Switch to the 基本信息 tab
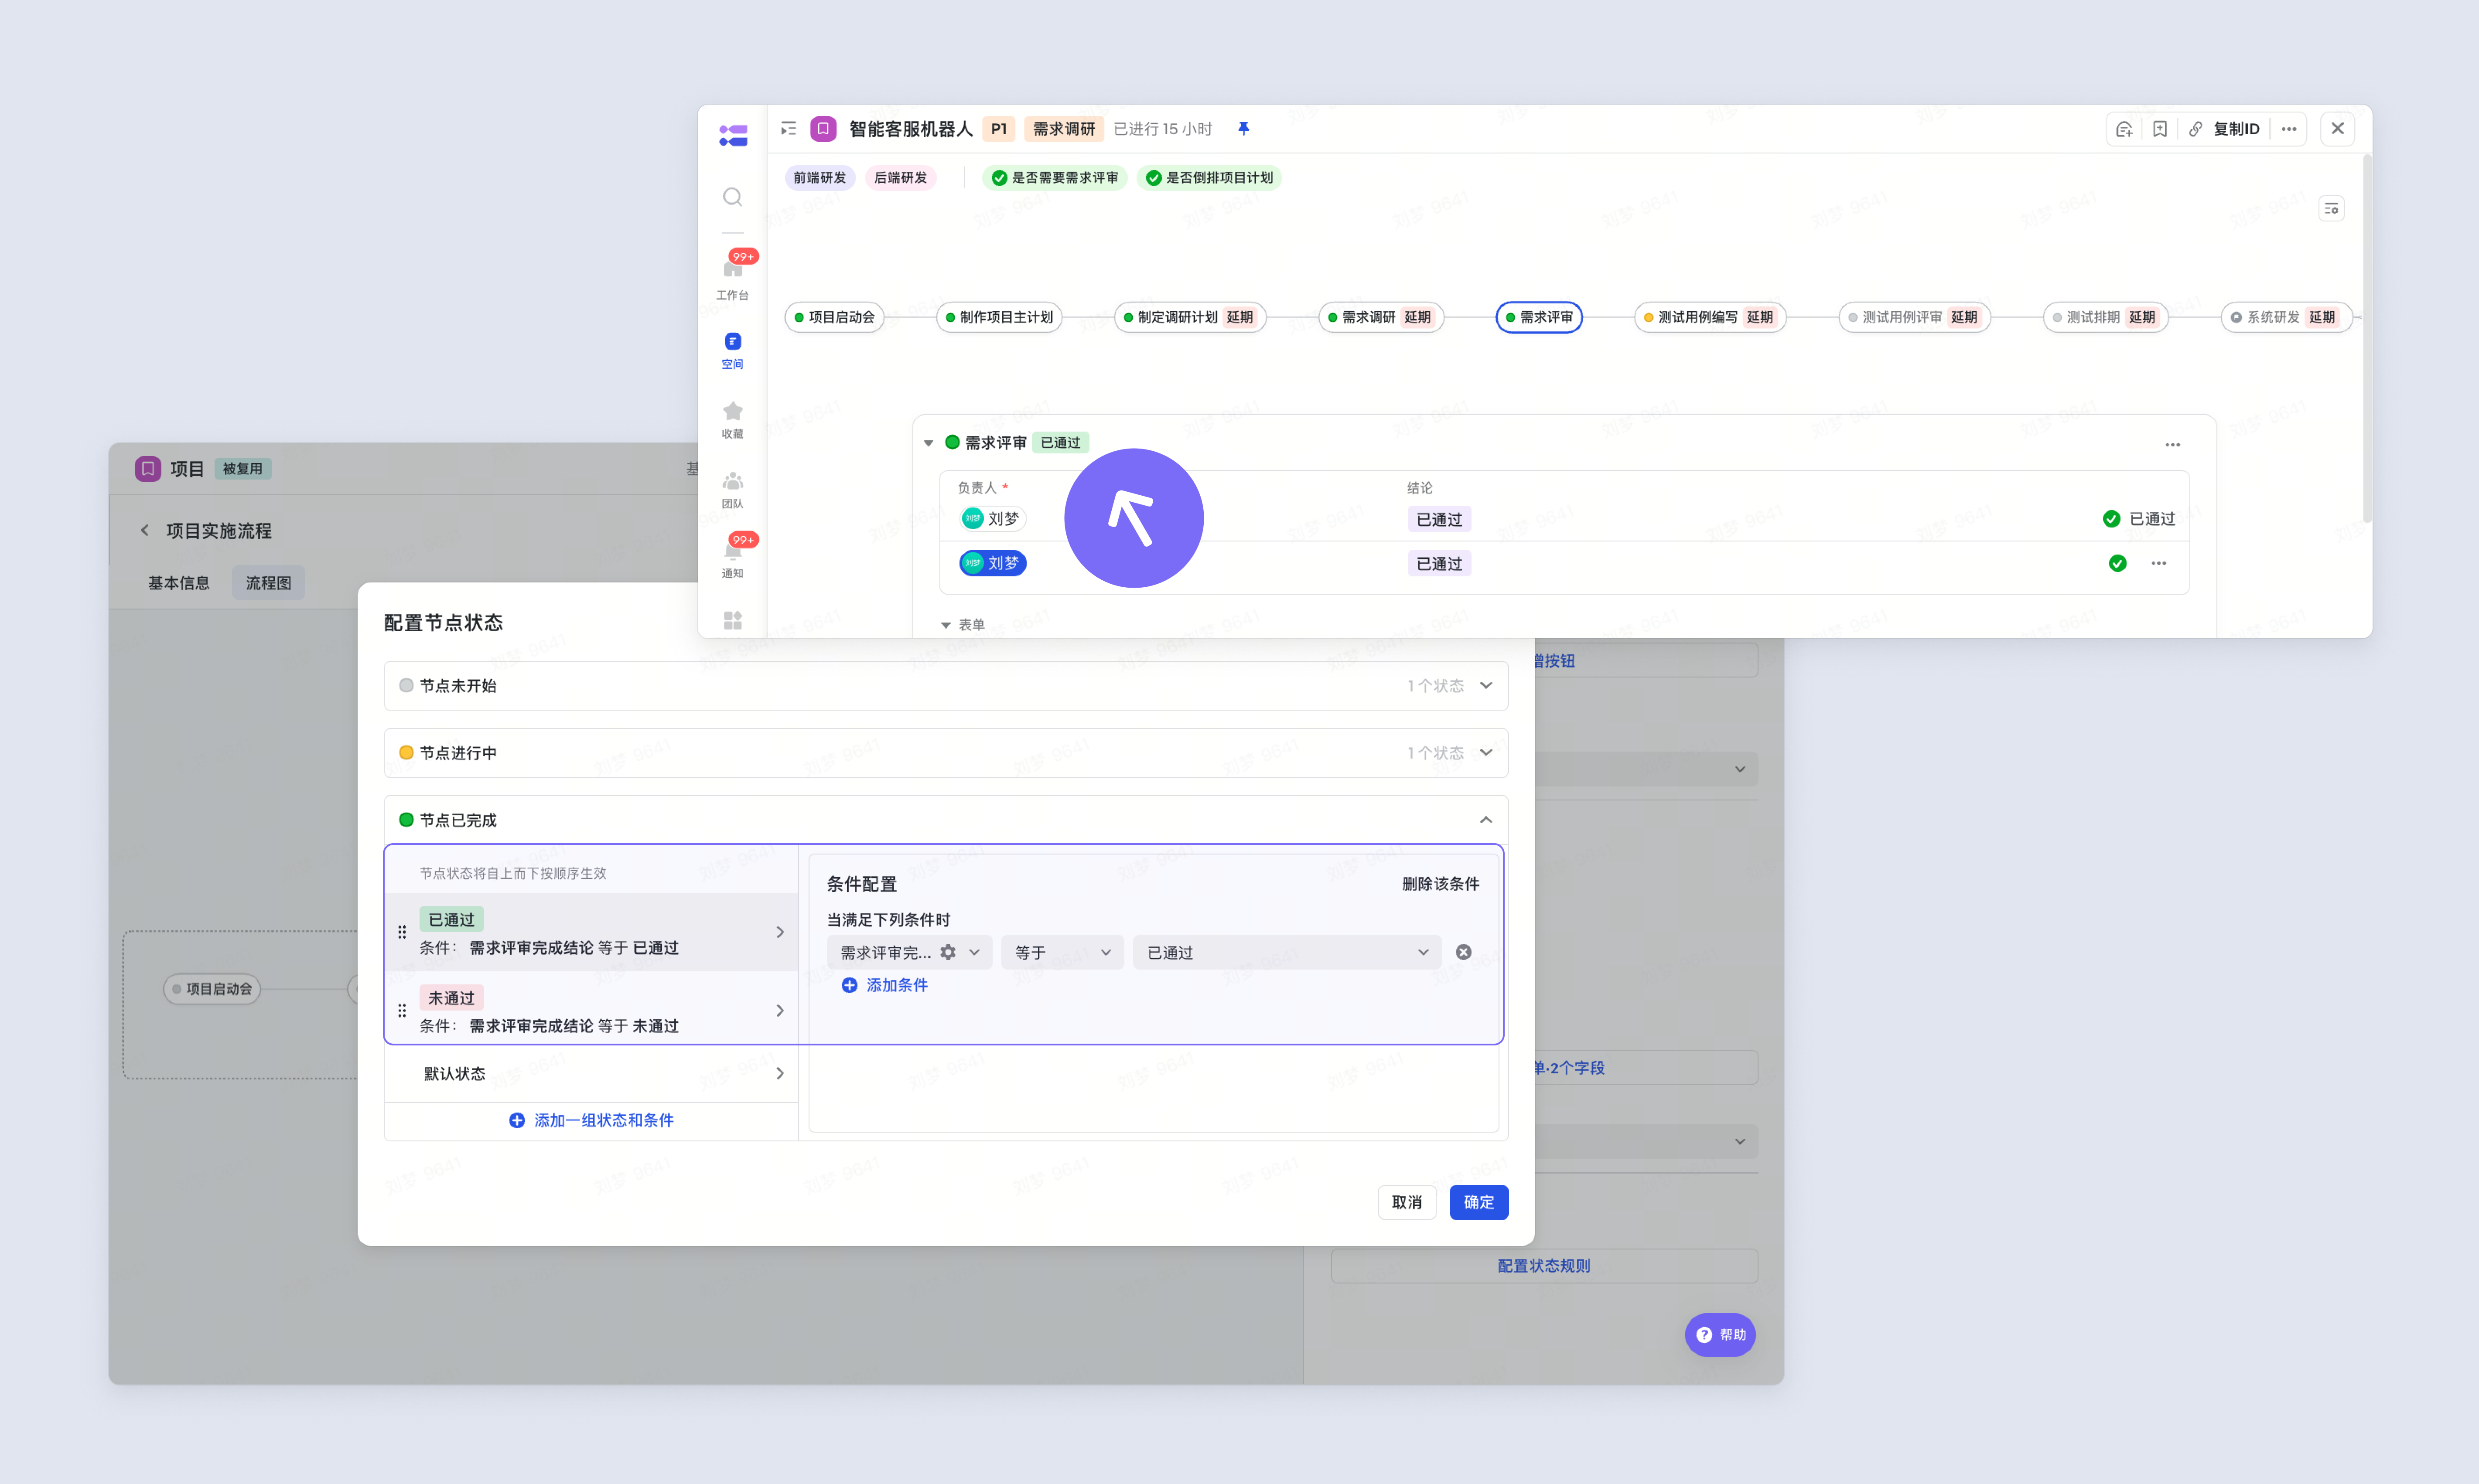The height and width of the screenshot is (1484, 2479). [179, 583]
